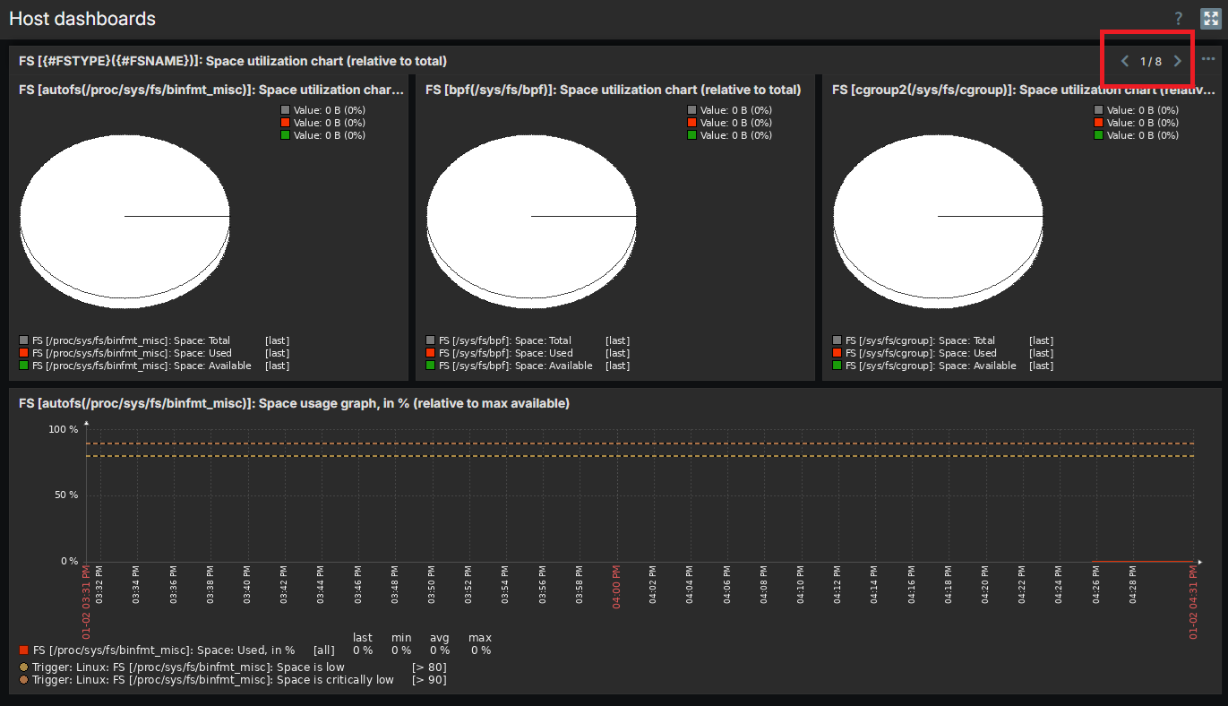Click the red Used swatch for /proc/sys/fs/binfmt_misc

coord(24,353)
